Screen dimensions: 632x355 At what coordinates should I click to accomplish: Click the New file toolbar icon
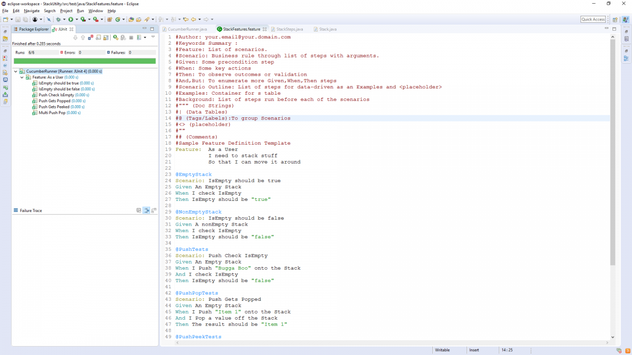[x=6, y=19]
